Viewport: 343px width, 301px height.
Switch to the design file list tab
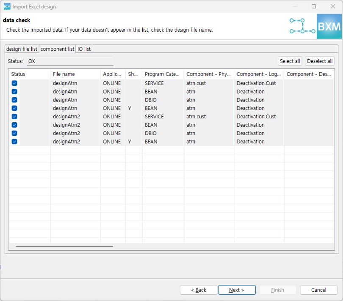click(x=22, y=49)
